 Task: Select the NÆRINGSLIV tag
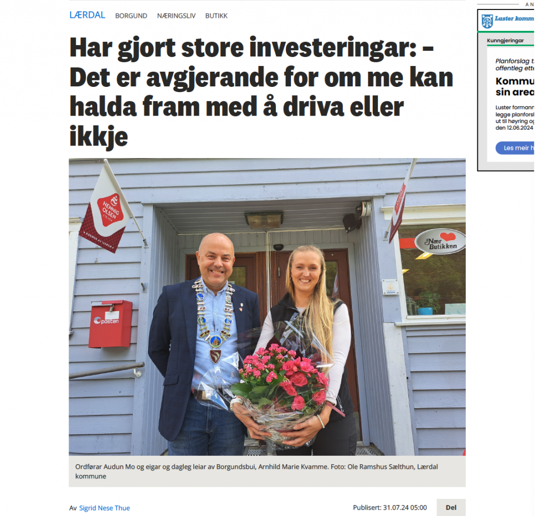pos(176,16)
